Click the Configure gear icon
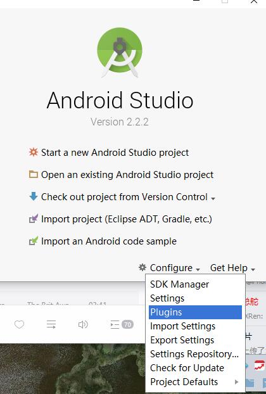The height and width of the screenshot is (394, 266). point(142,267)
